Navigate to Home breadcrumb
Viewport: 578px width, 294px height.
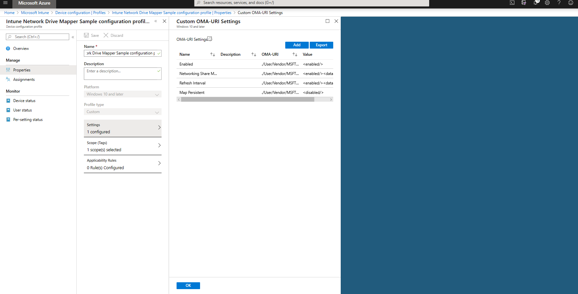coord(9,13)
